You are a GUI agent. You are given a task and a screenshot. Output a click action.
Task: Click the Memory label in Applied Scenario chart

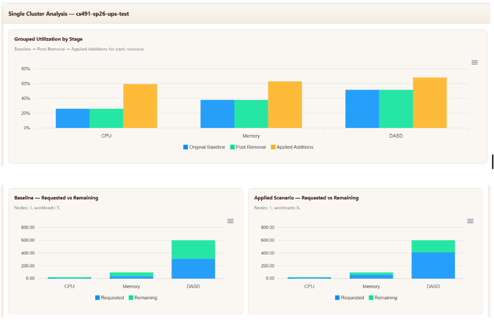[x=371, y=286]
